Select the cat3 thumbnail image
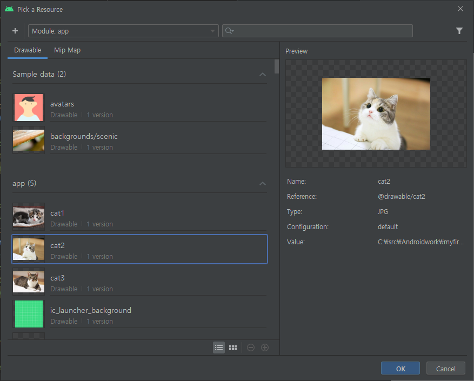Viewport: 474px width, 381px height. click(29, 282)
